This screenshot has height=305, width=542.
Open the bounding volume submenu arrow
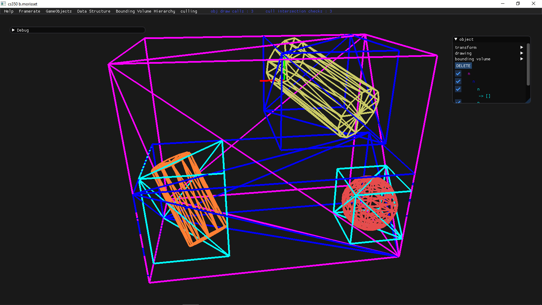[522, 59]
